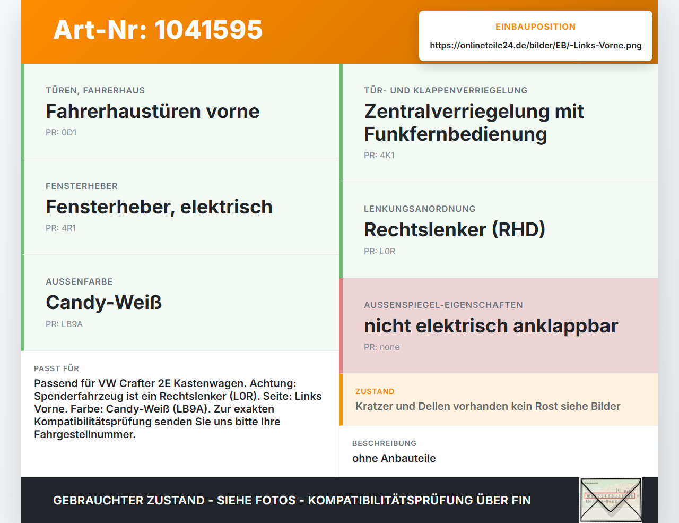Select the Fensterheber, elektrisch card
This screenshot has height=523, width=679.
[x=180, y=207]
